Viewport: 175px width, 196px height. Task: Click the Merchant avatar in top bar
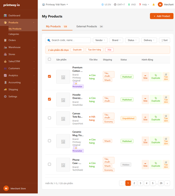(x=160, y=5)
